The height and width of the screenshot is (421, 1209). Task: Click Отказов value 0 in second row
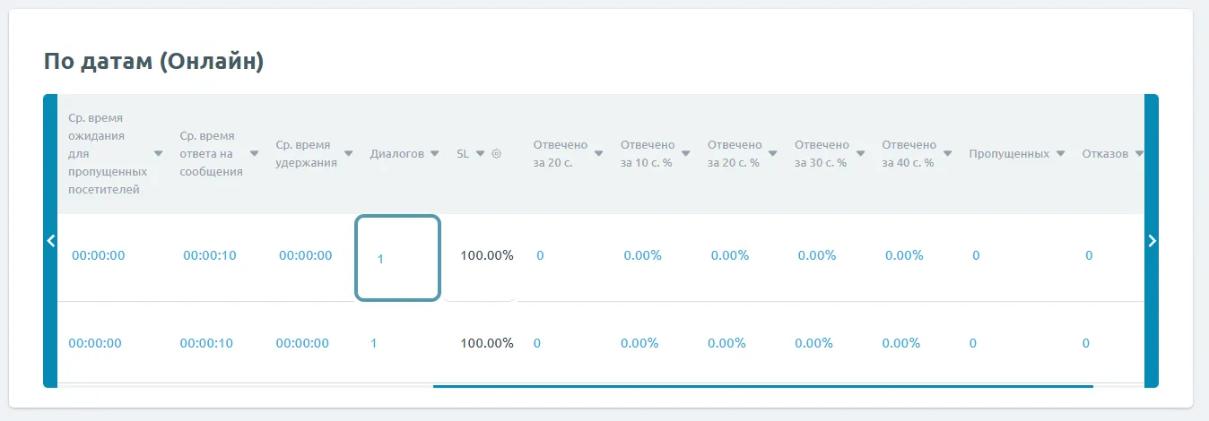coord(1085,343)
